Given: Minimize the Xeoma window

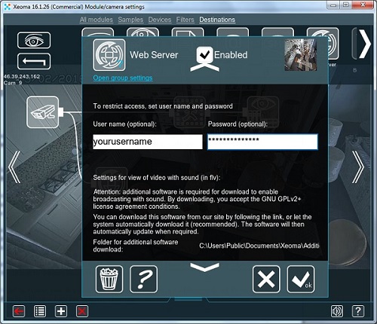Looking at the screenshot, I should click(x=333, y=5).
